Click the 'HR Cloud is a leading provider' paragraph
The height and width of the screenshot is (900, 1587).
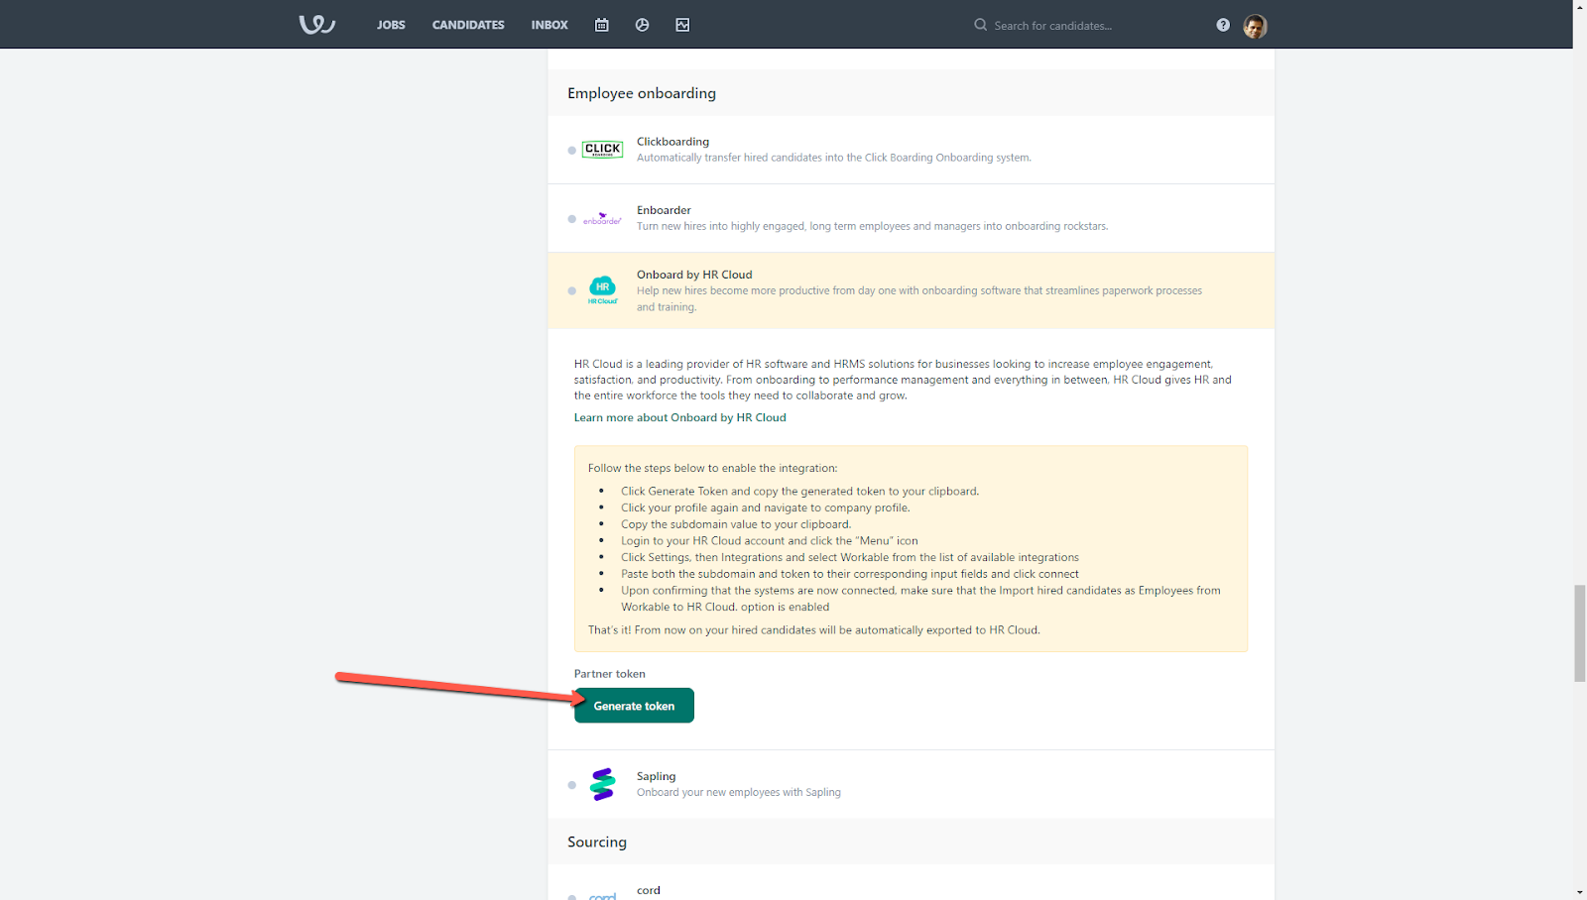pos(903,380)
